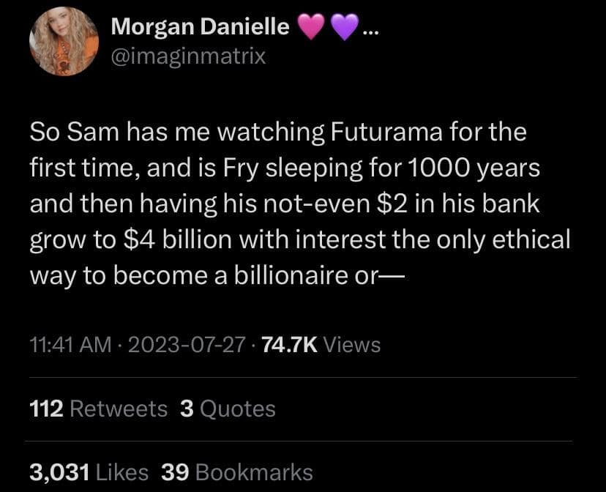606x492 pixels.
Task: Click the Morgan Danielle display name
Action: click(x=200, y=28)
